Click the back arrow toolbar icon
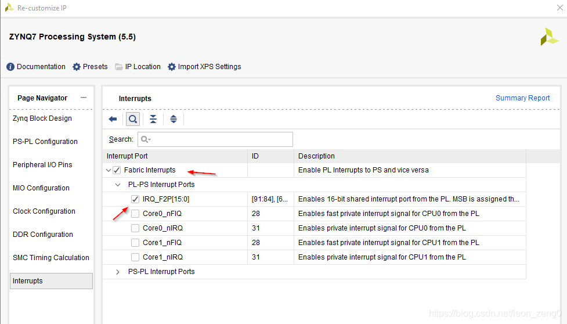 (113, 119)
